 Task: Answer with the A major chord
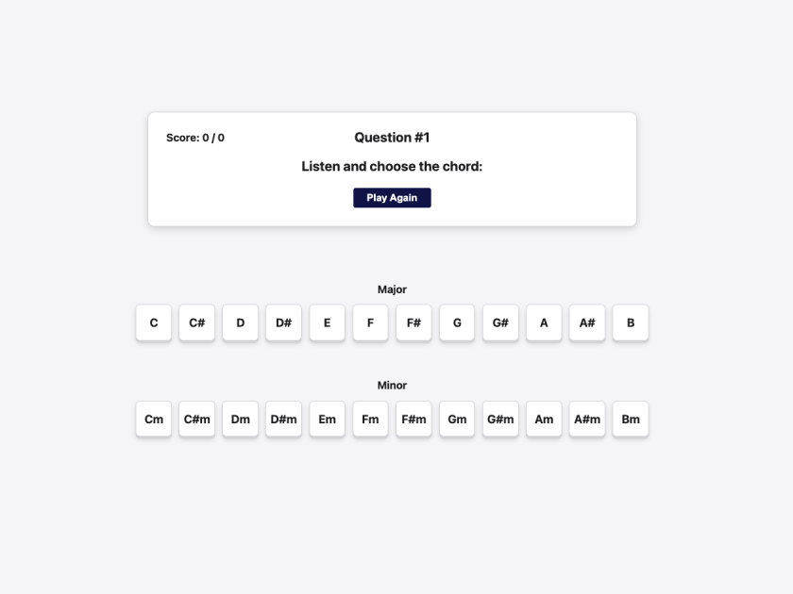pyautogui.click(x=544, y=322)
